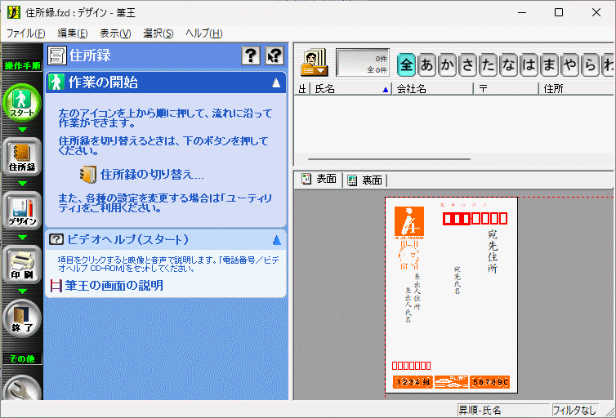Image resolution: width=616 pixels, height=418 pixels.
Task: Click the その他 sidebar label
Action: (x=22, y=358)
